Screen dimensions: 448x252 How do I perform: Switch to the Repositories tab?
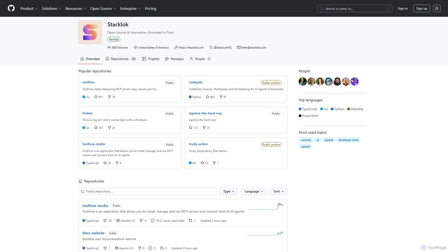click(x=121, y=59)
